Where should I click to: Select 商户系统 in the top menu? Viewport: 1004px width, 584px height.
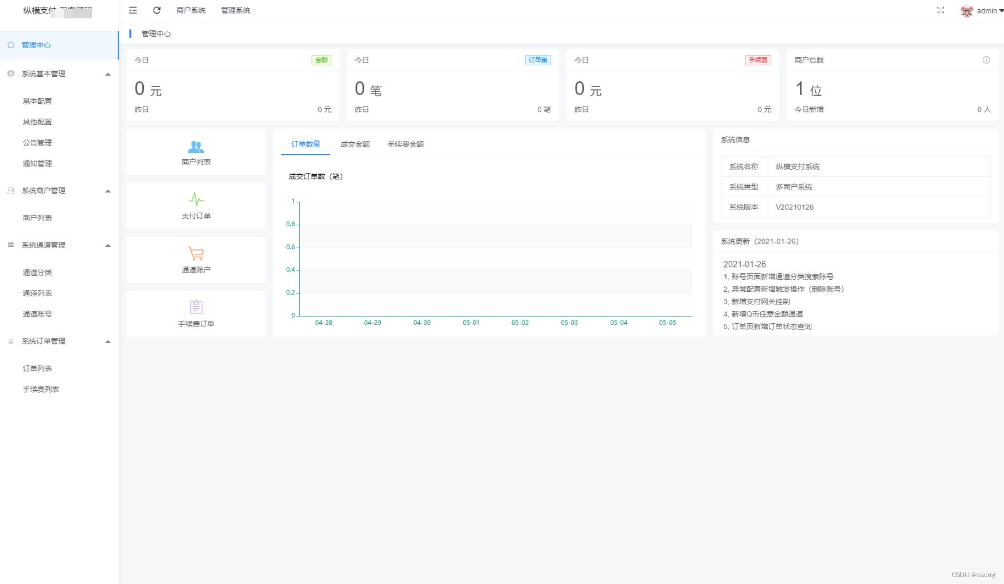coord(191,10)
